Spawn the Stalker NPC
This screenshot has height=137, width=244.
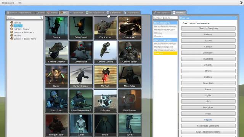[81, 125]
